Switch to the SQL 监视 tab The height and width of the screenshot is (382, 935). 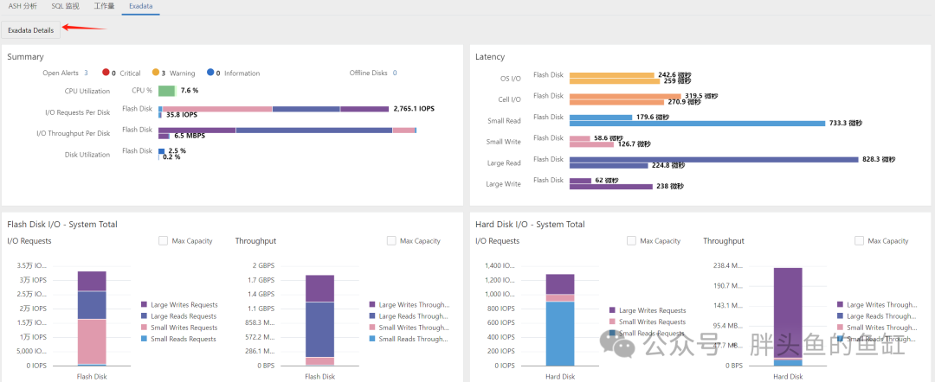[65, 7]
